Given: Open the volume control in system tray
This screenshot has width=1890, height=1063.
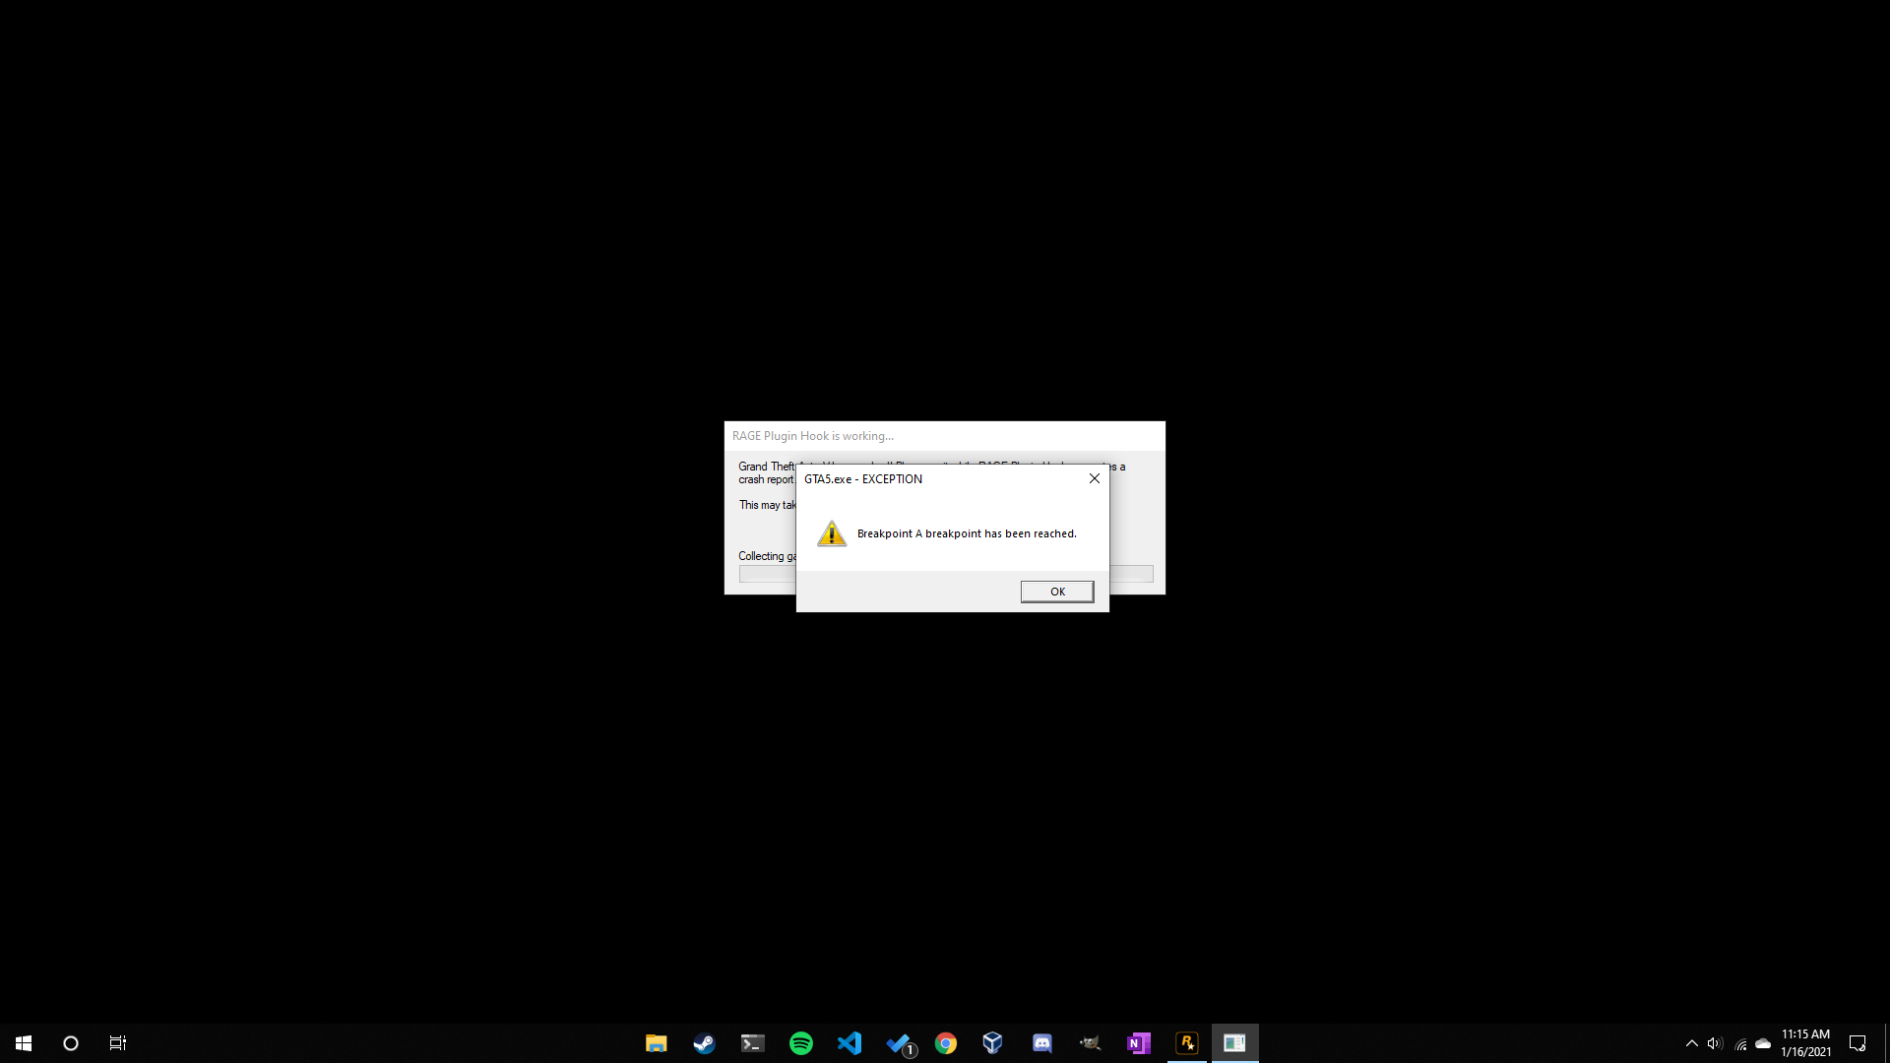Looking at the screenshot, I should (x=1715, y=1043).
